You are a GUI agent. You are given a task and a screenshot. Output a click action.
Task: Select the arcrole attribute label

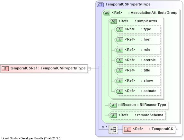(x=150, y=60)
